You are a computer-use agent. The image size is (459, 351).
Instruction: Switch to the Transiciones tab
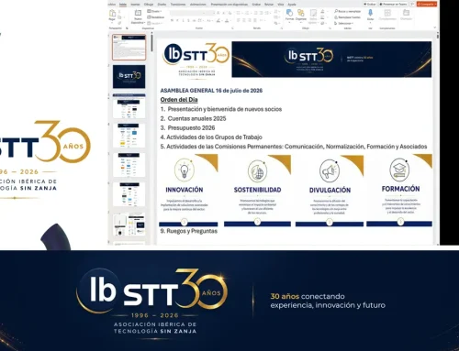[x=178, y=5]
